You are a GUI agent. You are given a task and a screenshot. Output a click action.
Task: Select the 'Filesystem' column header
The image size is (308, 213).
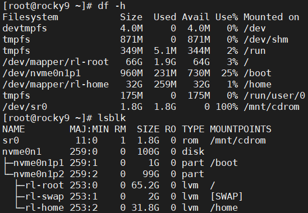30,17
